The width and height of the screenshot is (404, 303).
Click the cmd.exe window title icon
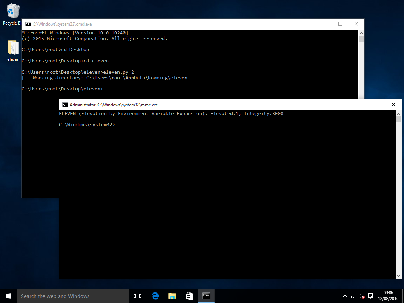(x=28, y=24)
